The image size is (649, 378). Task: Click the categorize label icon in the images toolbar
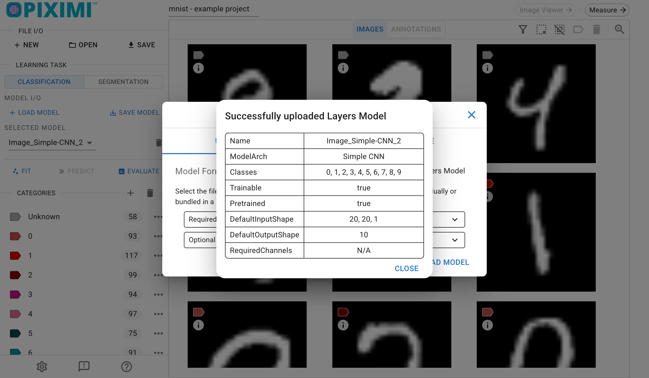click(578, 29)
